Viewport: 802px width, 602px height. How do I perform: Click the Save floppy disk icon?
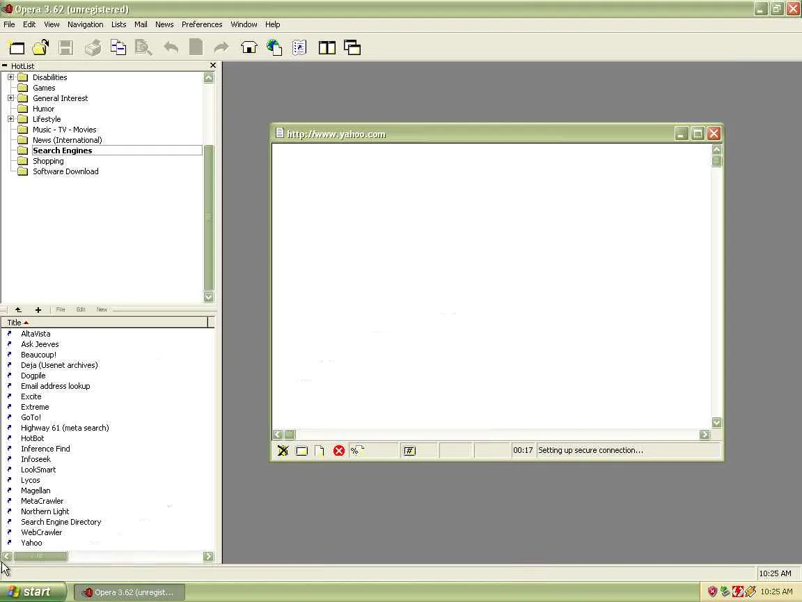(66, 47)
